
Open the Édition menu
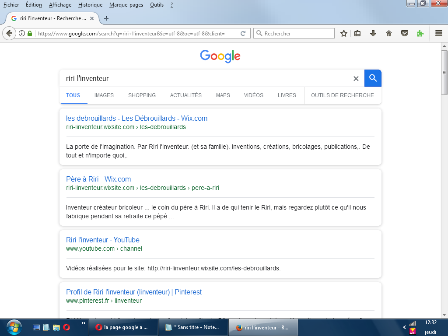34,5
